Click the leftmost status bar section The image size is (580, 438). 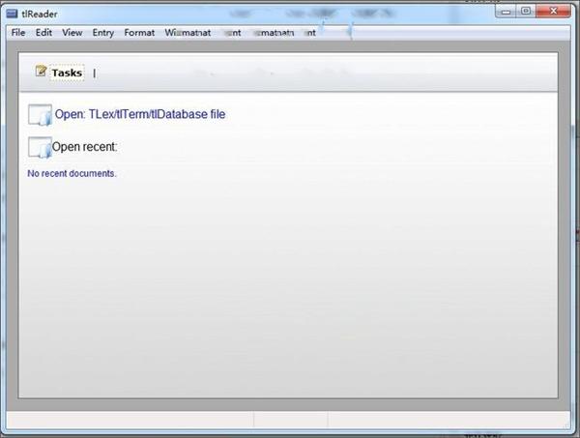pyautogui.click(x=130, y=420)
